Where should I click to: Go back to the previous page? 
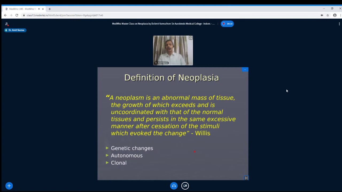pos(5,15)
